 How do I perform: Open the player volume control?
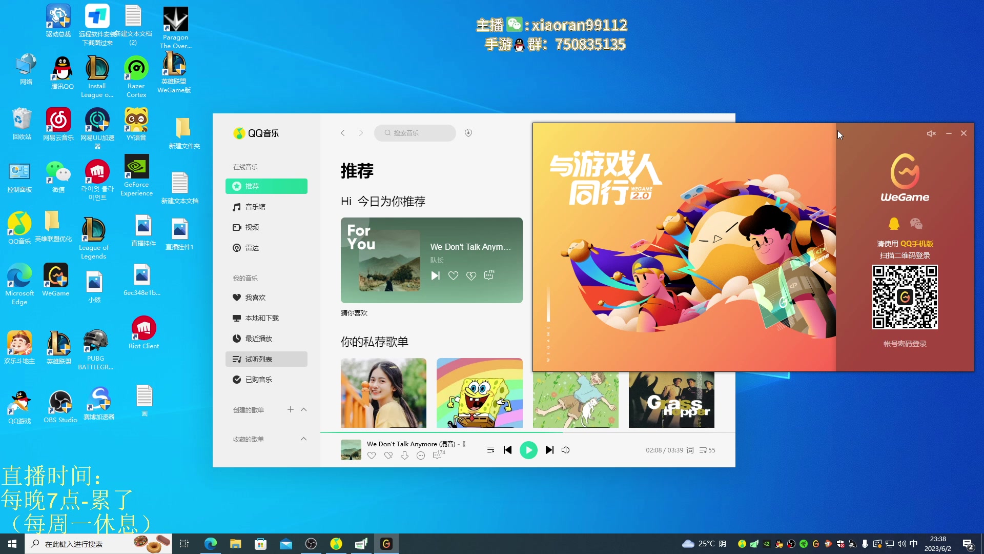pyautogui.click(x=566, y=450)
